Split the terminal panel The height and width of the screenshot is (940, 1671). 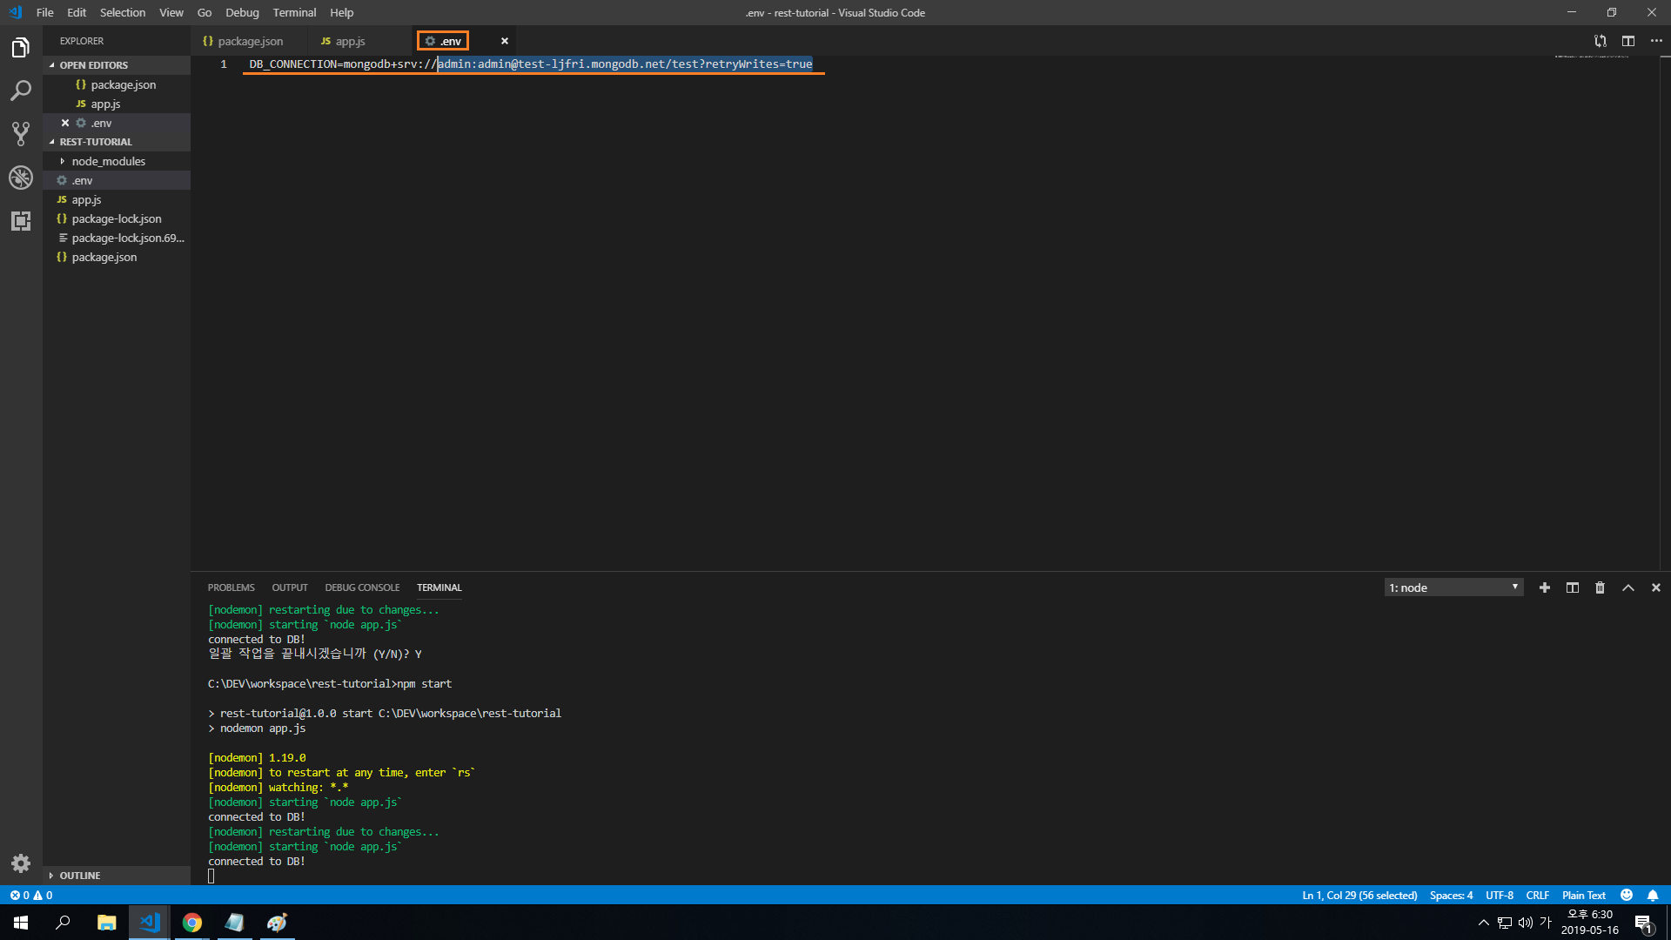1573,587
